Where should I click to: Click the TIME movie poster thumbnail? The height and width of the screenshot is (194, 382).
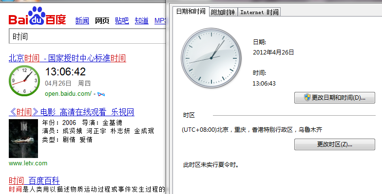click(23, 138)
